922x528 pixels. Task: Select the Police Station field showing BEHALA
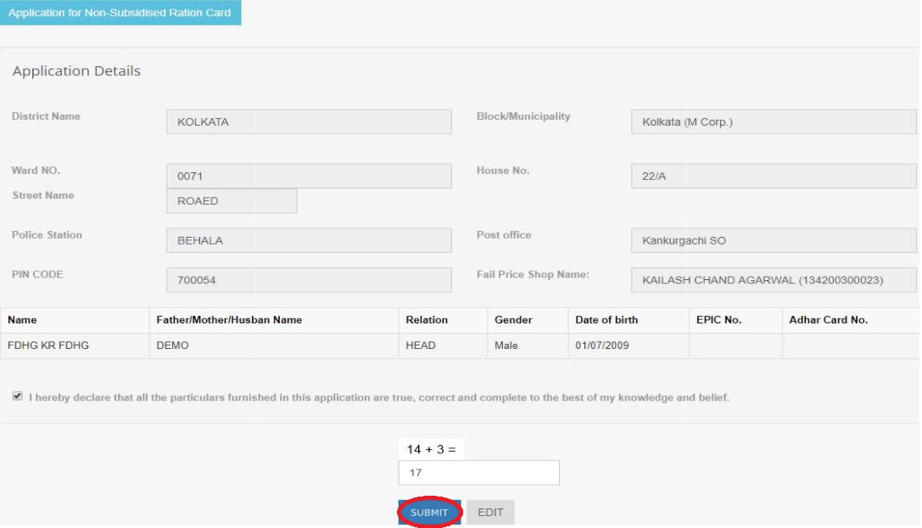(309, 241)
